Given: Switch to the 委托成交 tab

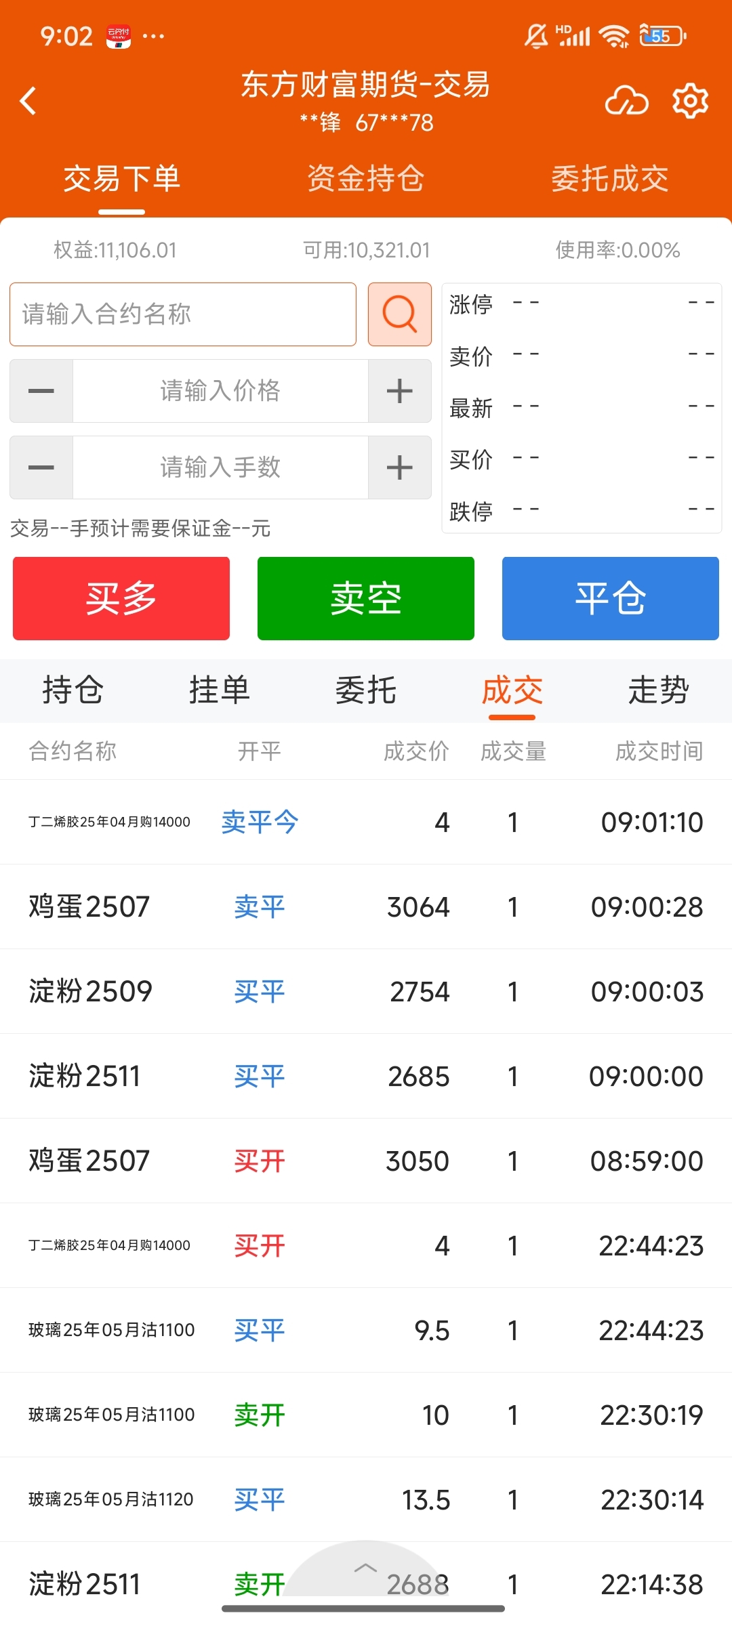Looking at the screenshot, I should (x=610, y=179).
